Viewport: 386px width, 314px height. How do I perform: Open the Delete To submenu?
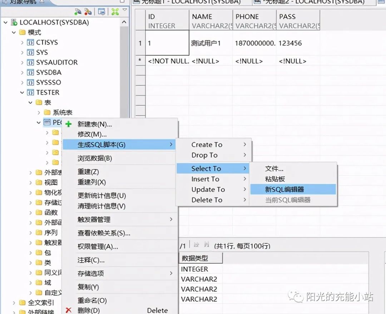coord(213,200)
